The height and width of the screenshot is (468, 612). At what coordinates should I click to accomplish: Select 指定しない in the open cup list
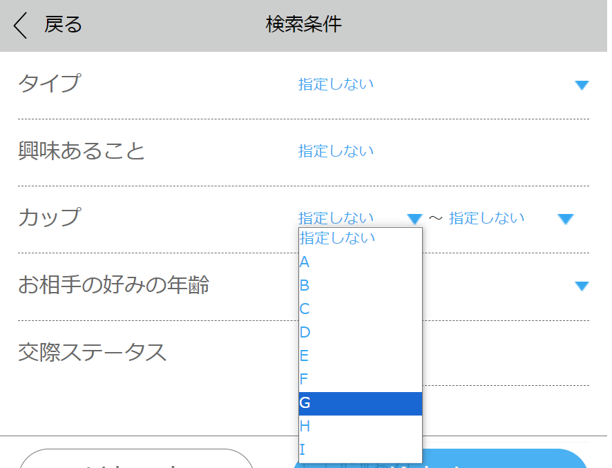click(x=338, y=238)
